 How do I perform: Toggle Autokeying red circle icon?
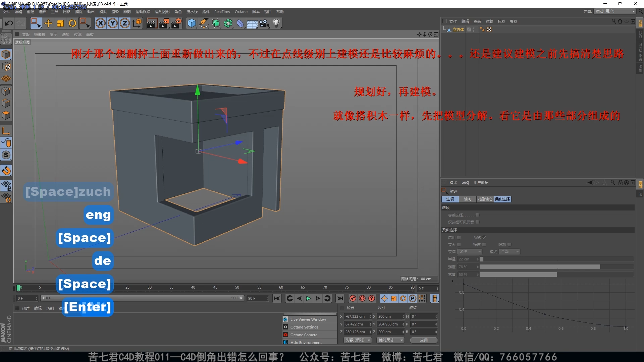[362, 298]
